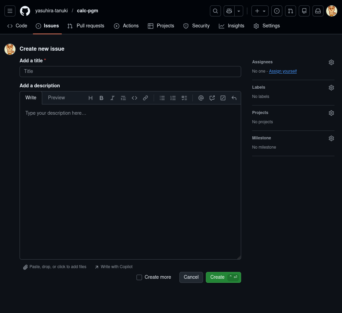Screen dimensions: 342x313
Task: Insert code formatting
Action: click(x=134, y=98)
